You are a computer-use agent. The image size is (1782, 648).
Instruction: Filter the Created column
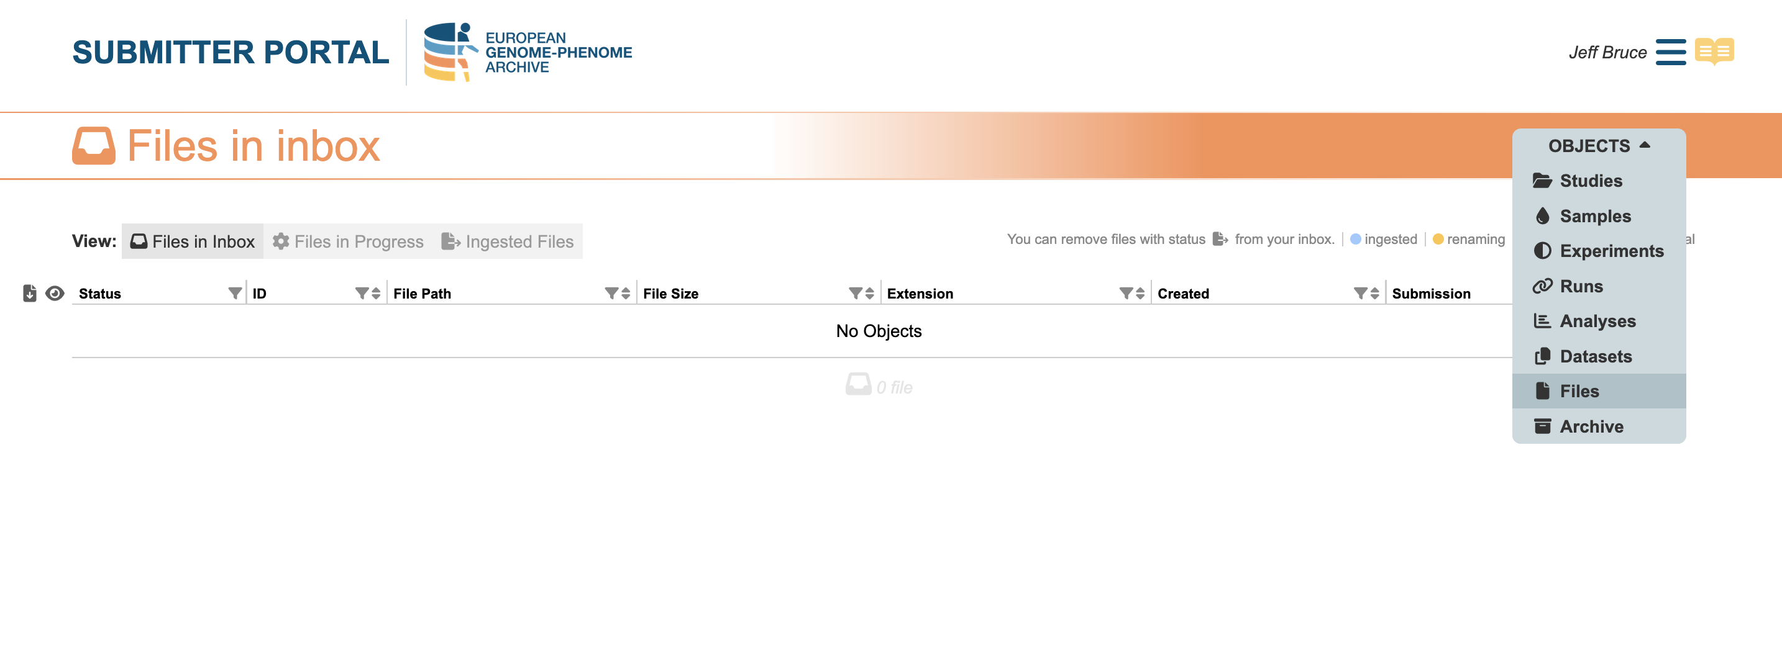click(x=1360, y=294)
